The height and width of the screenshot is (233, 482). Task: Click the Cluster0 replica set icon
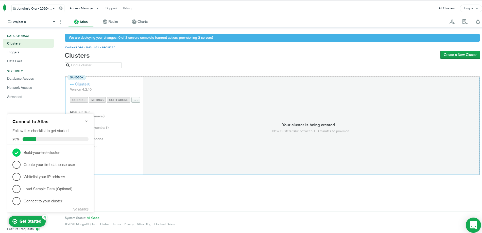click(72, 84)
